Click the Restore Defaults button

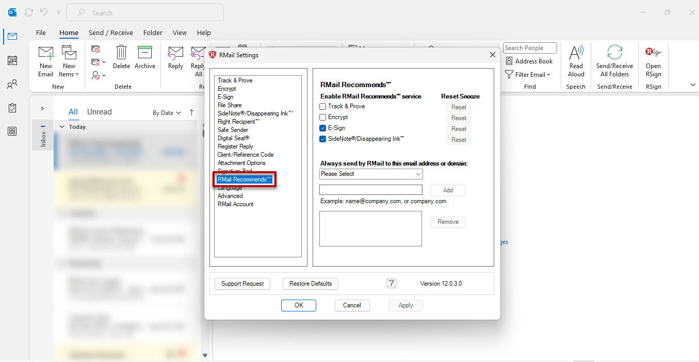pos(311,284)
